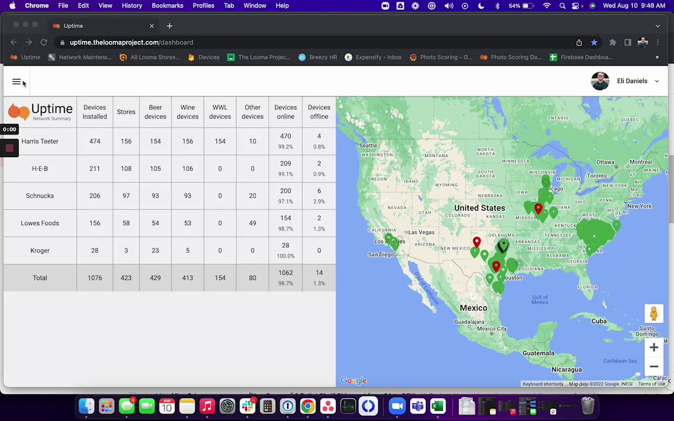This screenshot has height=421, width=674.
Task: Open Chrome three-dot menu
Action: click(658, 43)
